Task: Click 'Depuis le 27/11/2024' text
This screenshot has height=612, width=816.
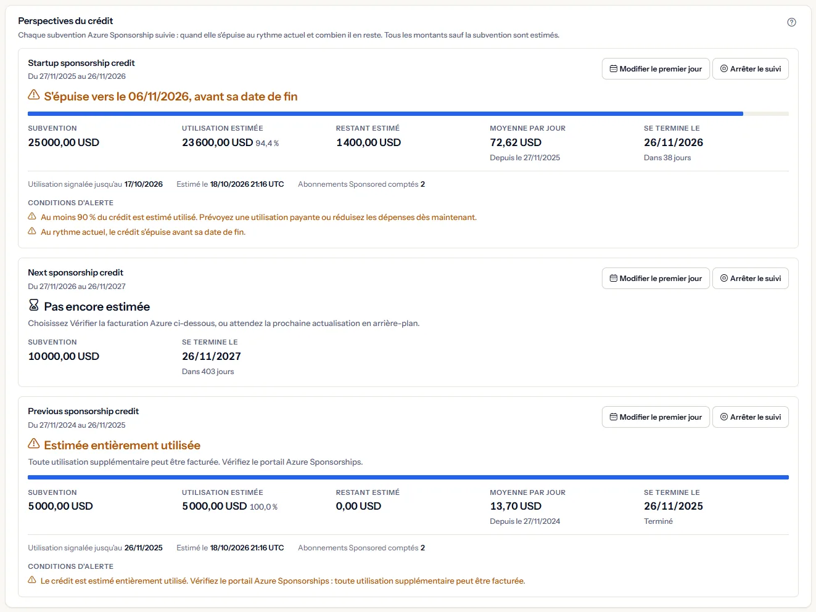Action: 525,521
